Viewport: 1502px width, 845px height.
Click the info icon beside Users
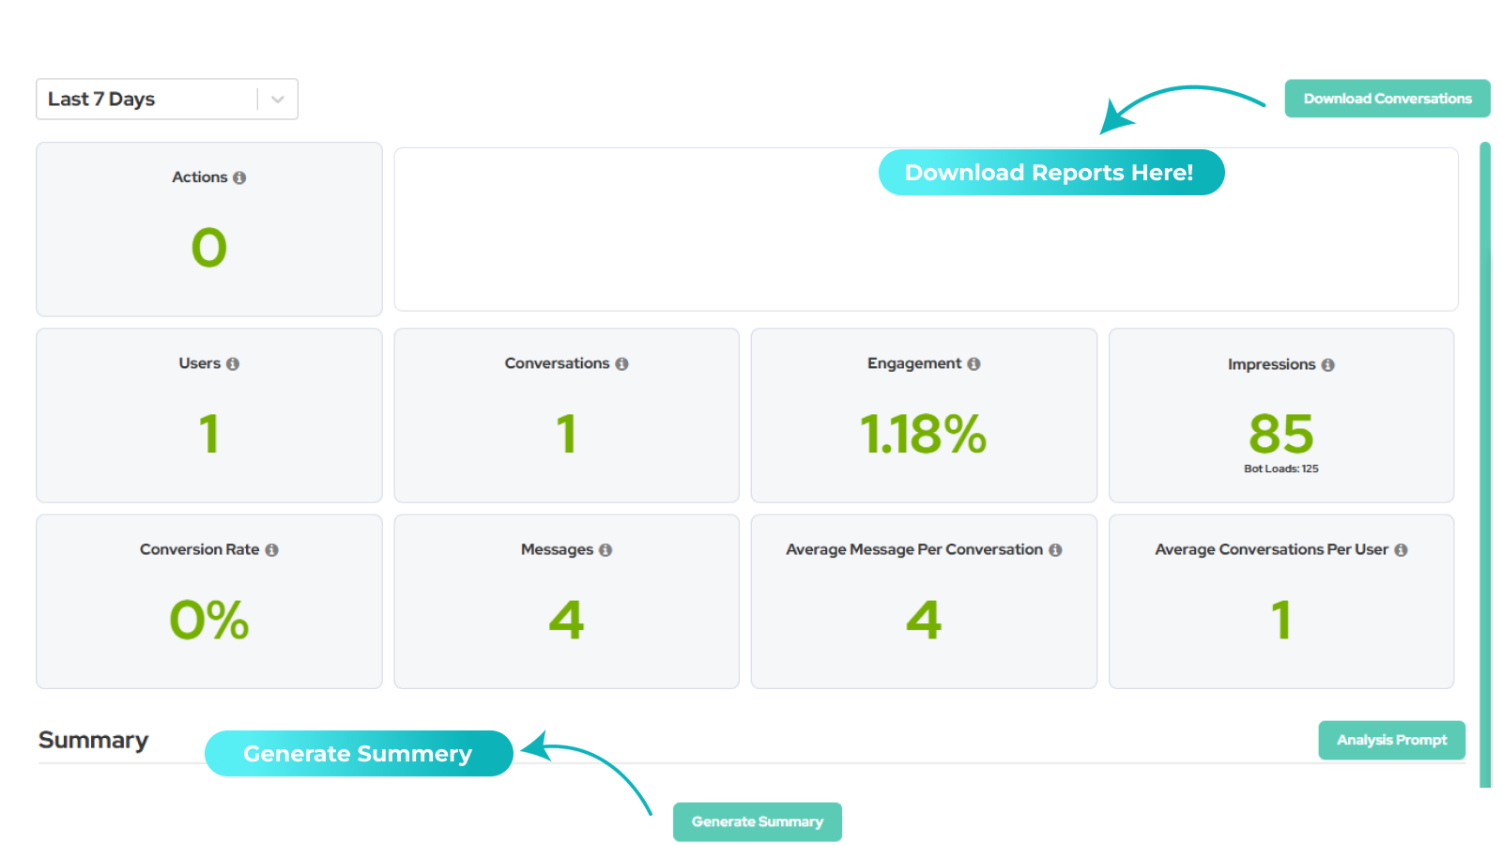tap(234, 363)
